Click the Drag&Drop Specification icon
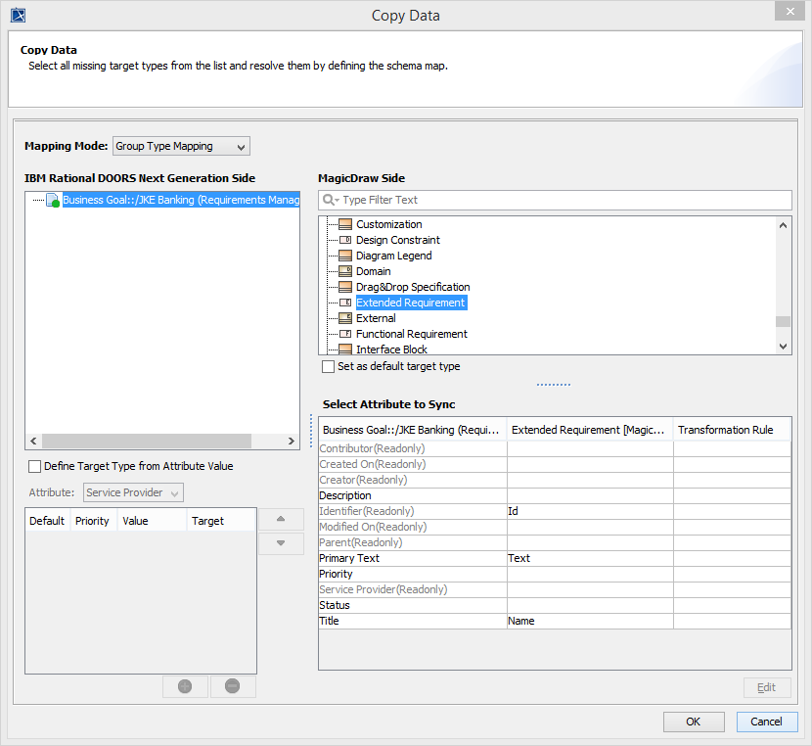812x746 pixels. [x=345, y=287]
